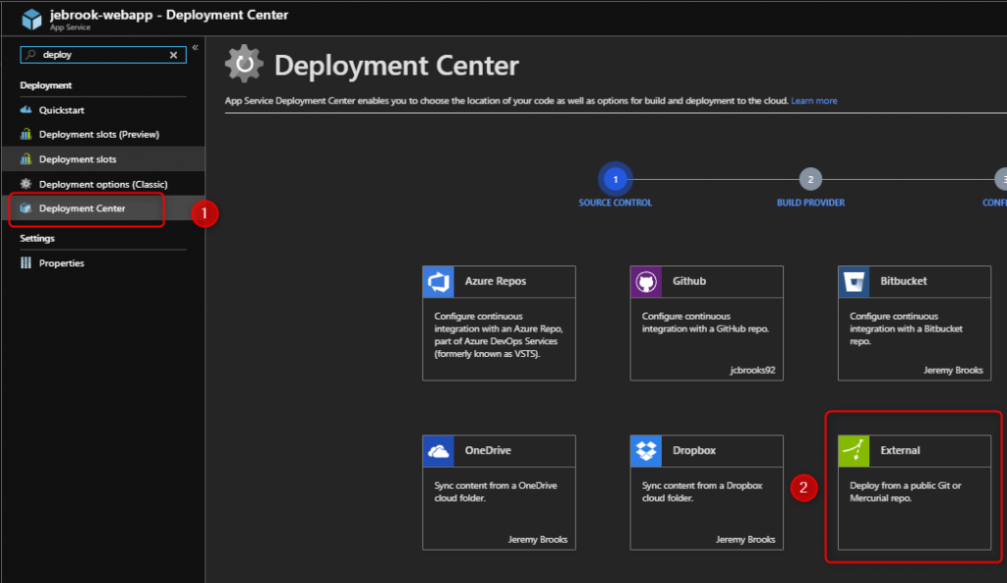This screenshot has width=1007, height=583.
Task: Click the Deployment Center cube icon in sidebar
Action: [26, 208]
